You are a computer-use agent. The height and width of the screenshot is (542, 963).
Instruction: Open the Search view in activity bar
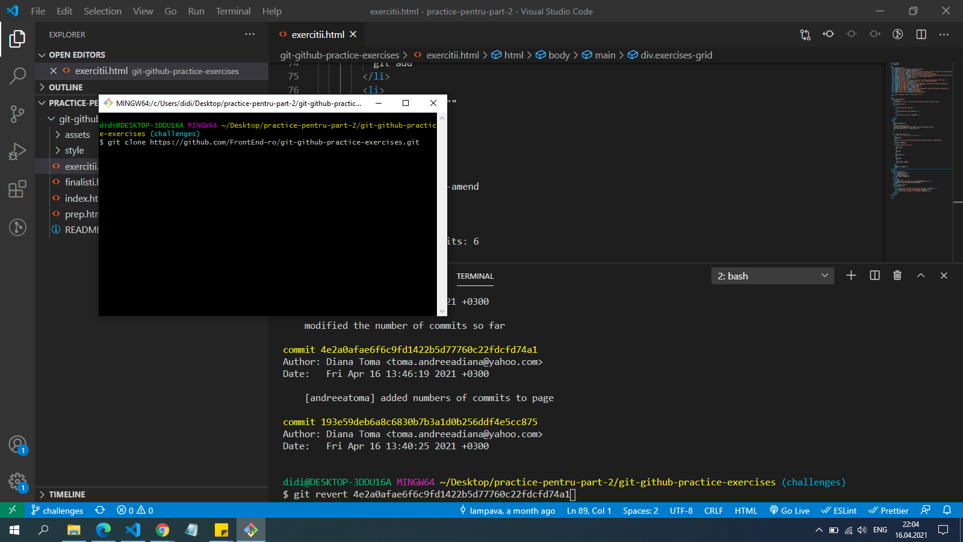[17, 76]
